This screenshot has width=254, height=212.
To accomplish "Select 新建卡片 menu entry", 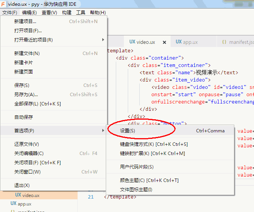I will tap(54, 63).
